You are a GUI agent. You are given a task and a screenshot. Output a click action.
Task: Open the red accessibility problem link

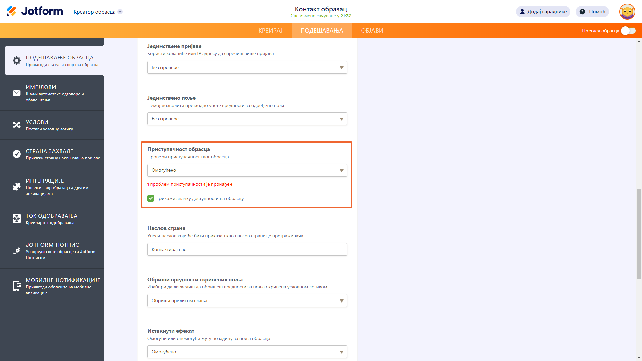pos(190,184)
